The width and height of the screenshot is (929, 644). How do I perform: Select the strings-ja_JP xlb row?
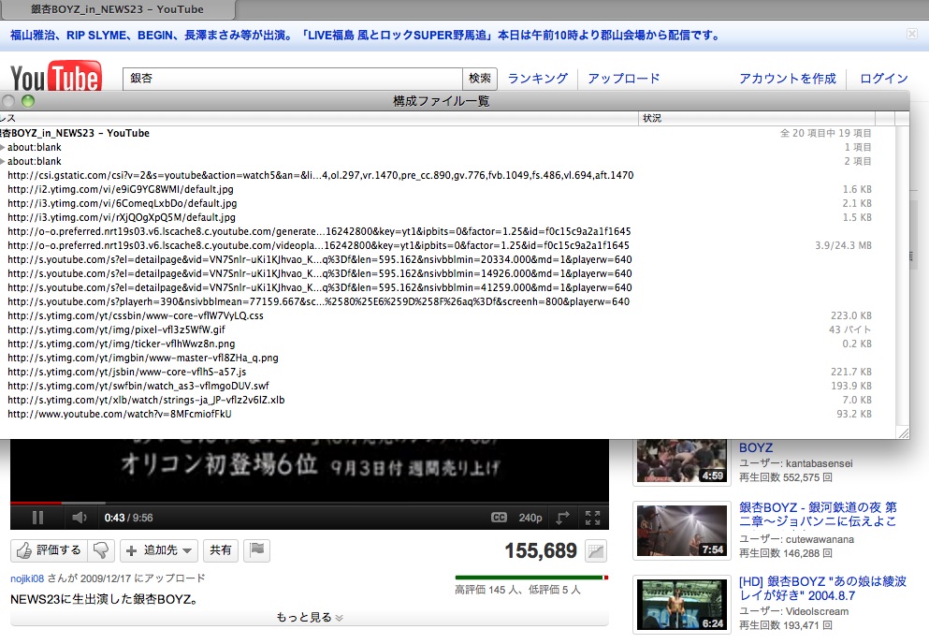pos(447,401)
